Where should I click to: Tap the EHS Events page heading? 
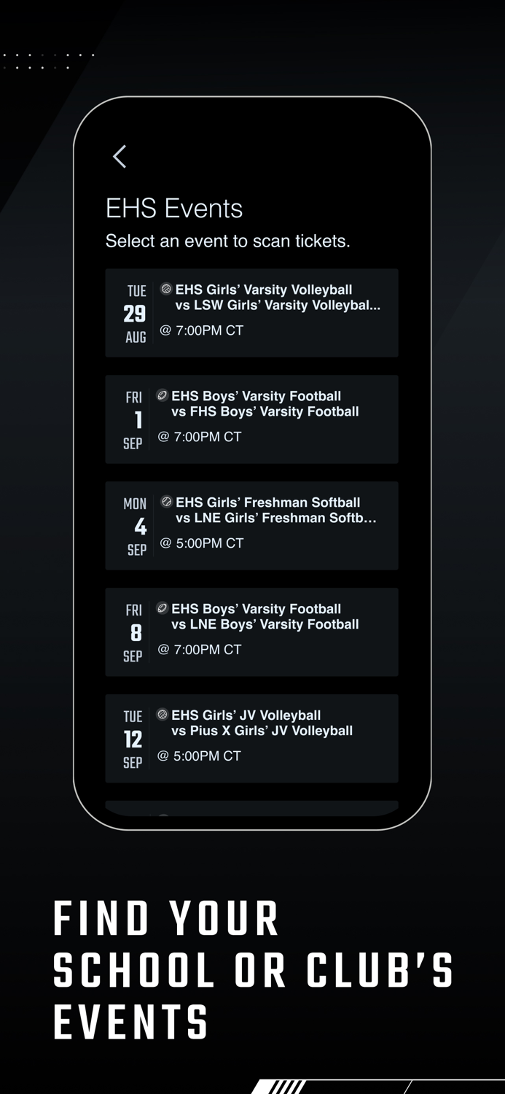(174, 209)
